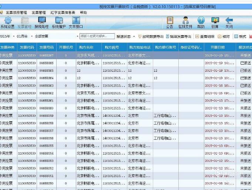This screenshot has height=190, width=252.
Task: Select invoice number 00668366 cell
Action: click(x=47, y=63)
